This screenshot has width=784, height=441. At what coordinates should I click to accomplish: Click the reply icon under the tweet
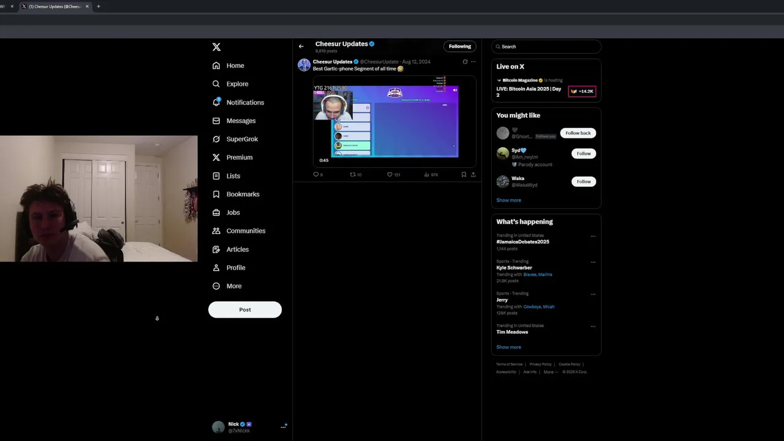(317, 175)
